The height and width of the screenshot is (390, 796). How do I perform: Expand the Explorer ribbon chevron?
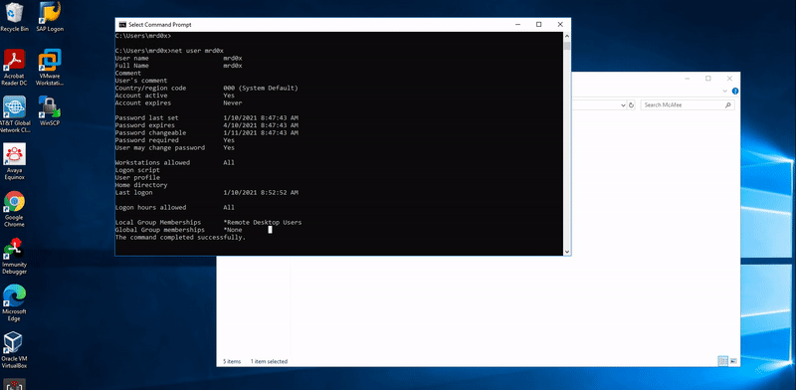coord(725,92)
